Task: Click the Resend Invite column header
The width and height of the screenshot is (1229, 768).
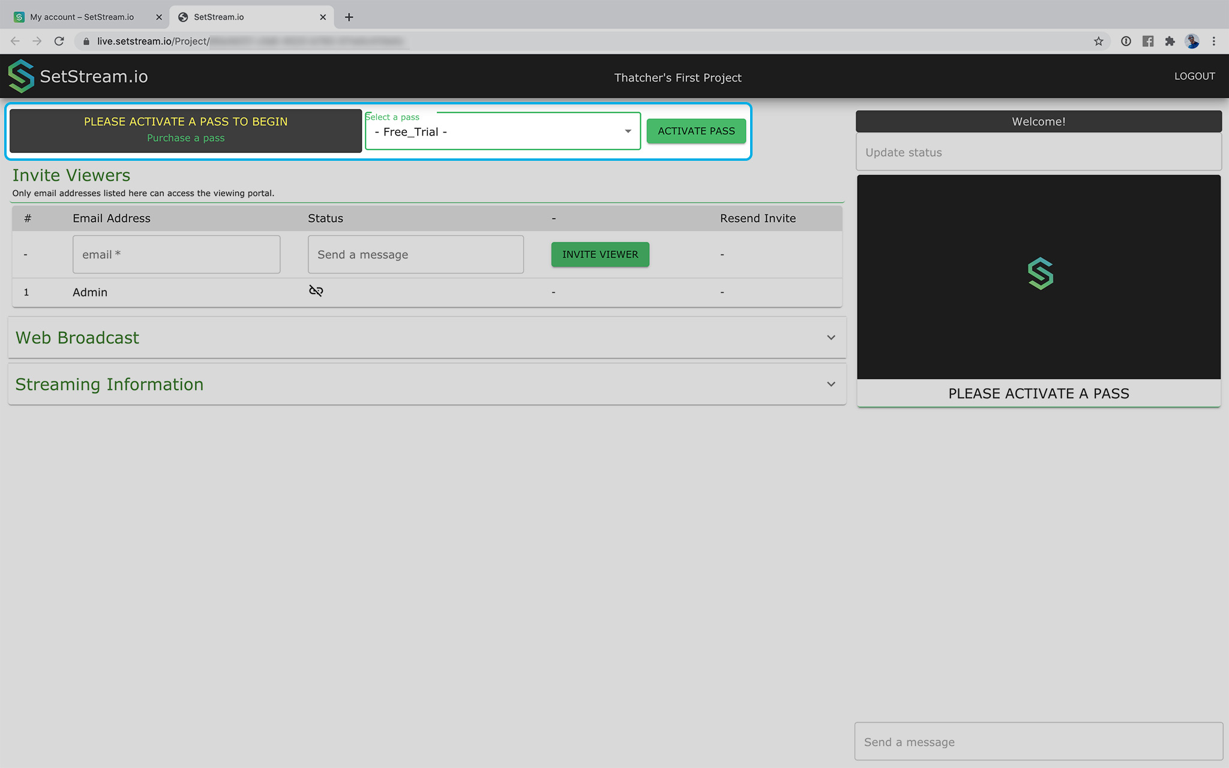Action: pyautogui.click(x=758, y=218)
